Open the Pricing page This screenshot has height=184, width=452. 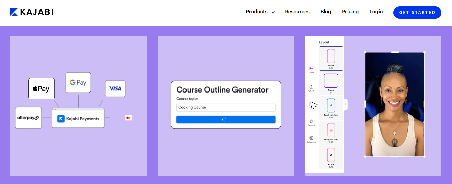click(350, 12)
